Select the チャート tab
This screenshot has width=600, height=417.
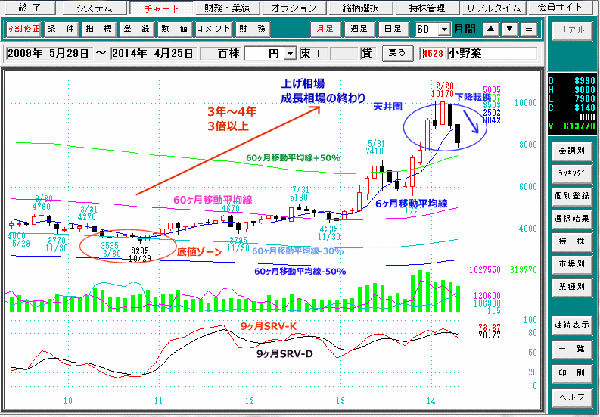(x=161, y=8)
